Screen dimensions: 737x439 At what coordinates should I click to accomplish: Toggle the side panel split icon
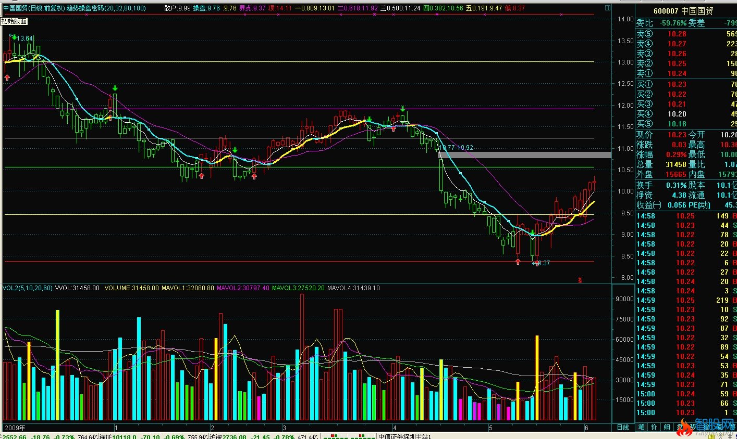pyautogui.click(x=608, y=8)
